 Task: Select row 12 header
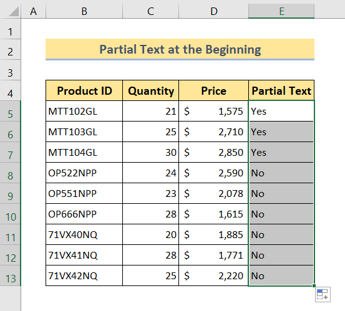[x=11, y=255]
